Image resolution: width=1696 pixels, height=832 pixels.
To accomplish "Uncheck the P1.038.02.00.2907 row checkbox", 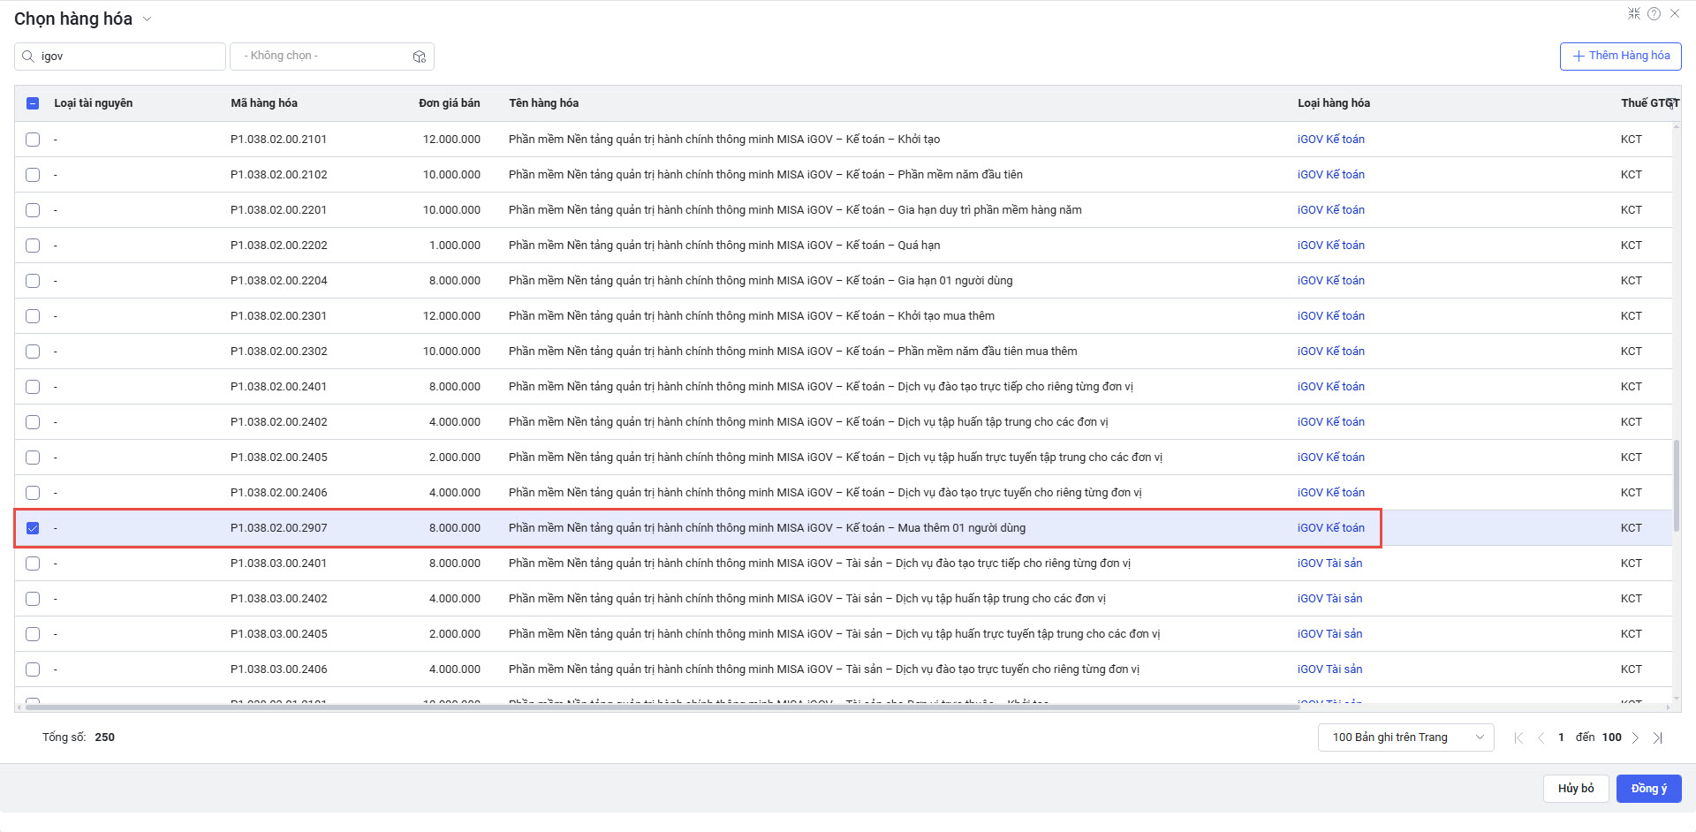I will tap(33, 528).
